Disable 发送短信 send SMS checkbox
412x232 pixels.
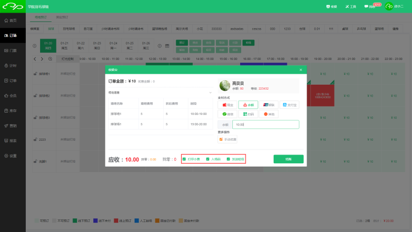[x=229, y=159]
